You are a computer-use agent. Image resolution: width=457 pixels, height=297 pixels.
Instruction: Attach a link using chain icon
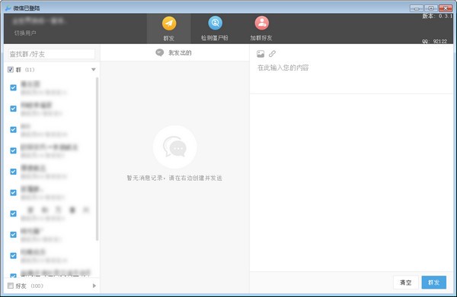coord(272,53)
